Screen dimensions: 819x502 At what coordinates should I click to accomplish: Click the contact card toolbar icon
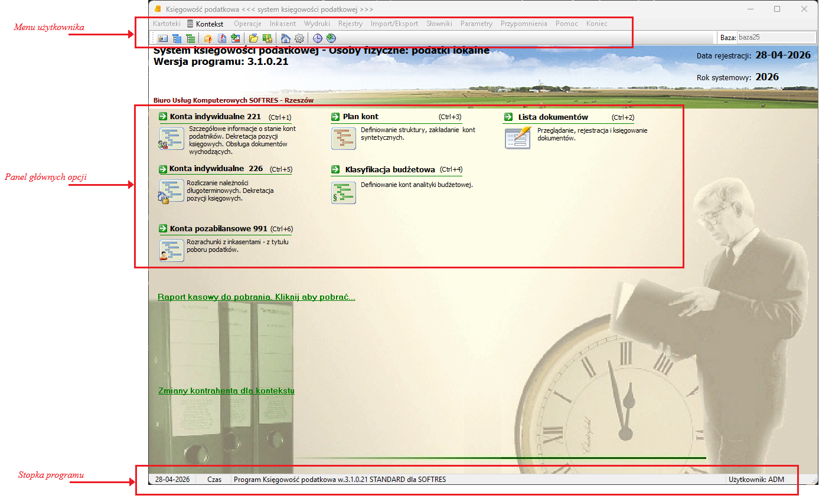pyautogui.click(x=163, y=38)
